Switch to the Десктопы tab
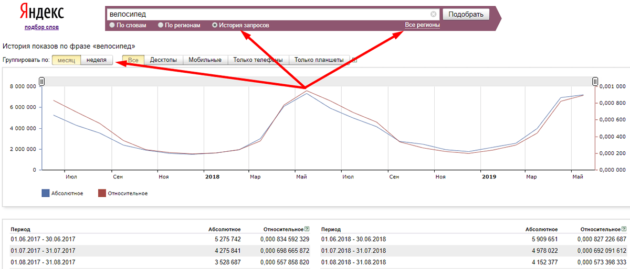Screen dimensions: 630x269 tap(163, 60)
